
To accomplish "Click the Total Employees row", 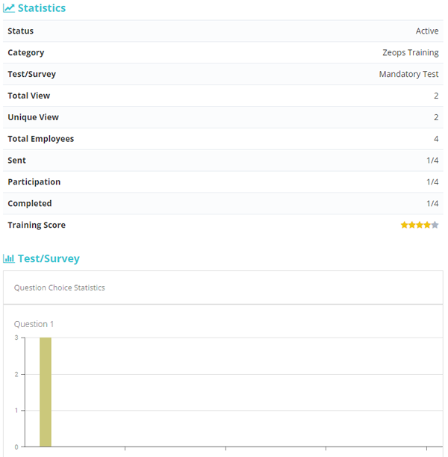I will (223, 139).
